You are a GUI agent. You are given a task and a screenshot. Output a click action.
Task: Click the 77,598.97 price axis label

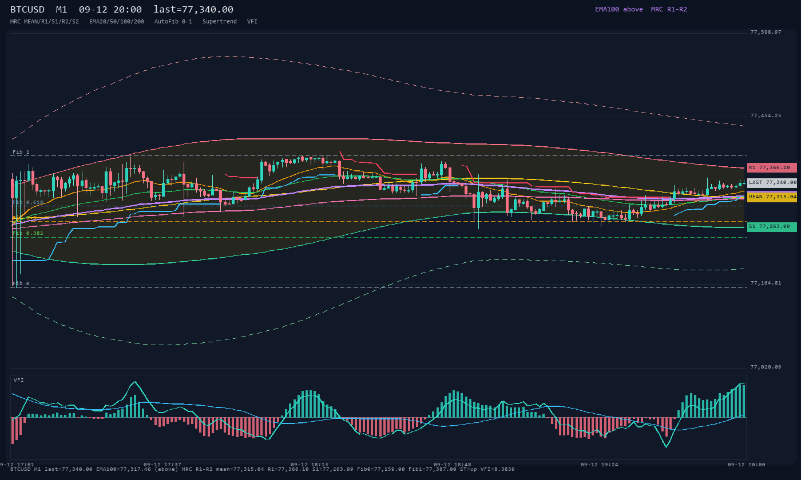coord(766,32)
